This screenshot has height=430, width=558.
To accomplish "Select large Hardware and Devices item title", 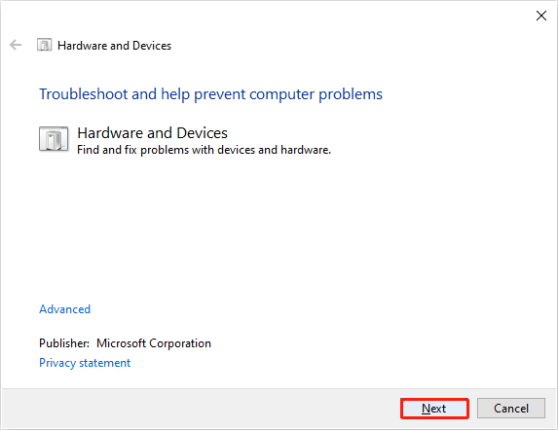I will click(x=152, y=133).
